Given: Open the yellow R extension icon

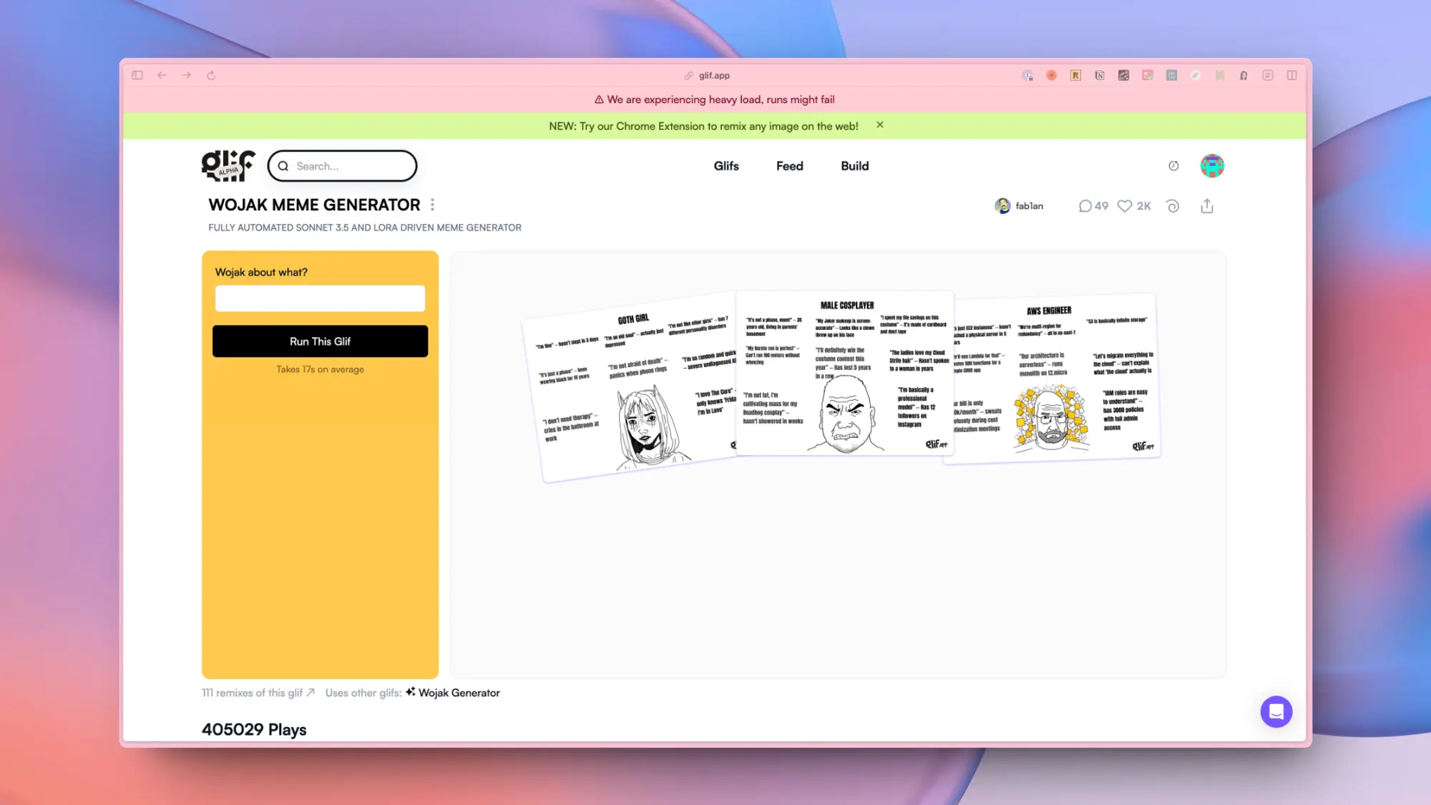Looking at the screenshot, I should [x=1075, y=75].
